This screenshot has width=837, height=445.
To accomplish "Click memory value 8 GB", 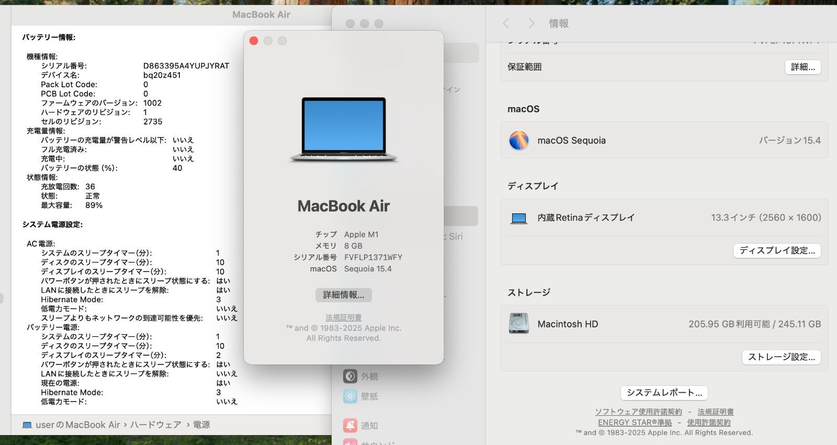I will pyautogui.click(x=353, y=246).
